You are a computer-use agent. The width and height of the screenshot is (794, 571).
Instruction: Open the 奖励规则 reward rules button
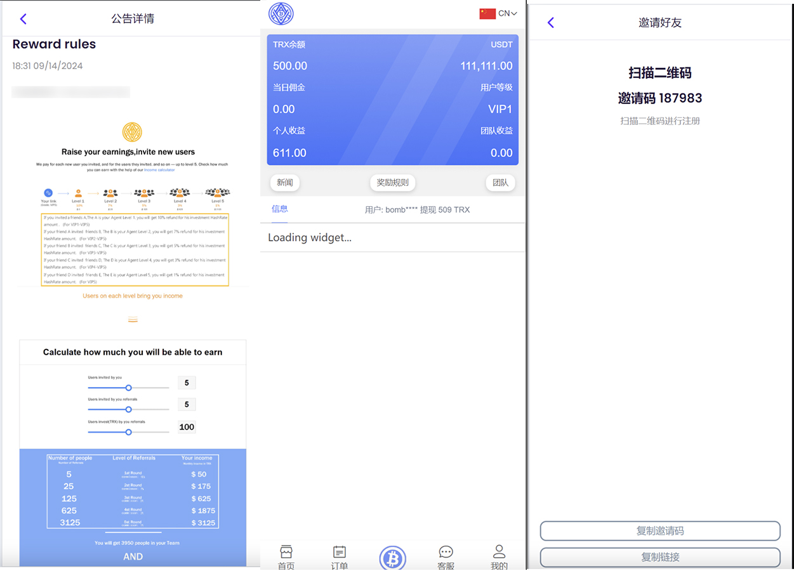coord(393,183)
